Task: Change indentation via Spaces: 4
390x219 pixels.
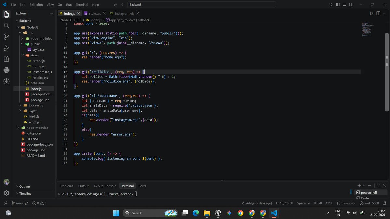Action: tap(304, 203)
